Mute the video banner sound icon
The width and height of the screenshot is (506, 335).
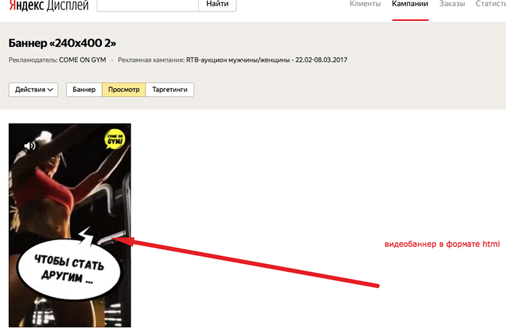coord(30,146)
